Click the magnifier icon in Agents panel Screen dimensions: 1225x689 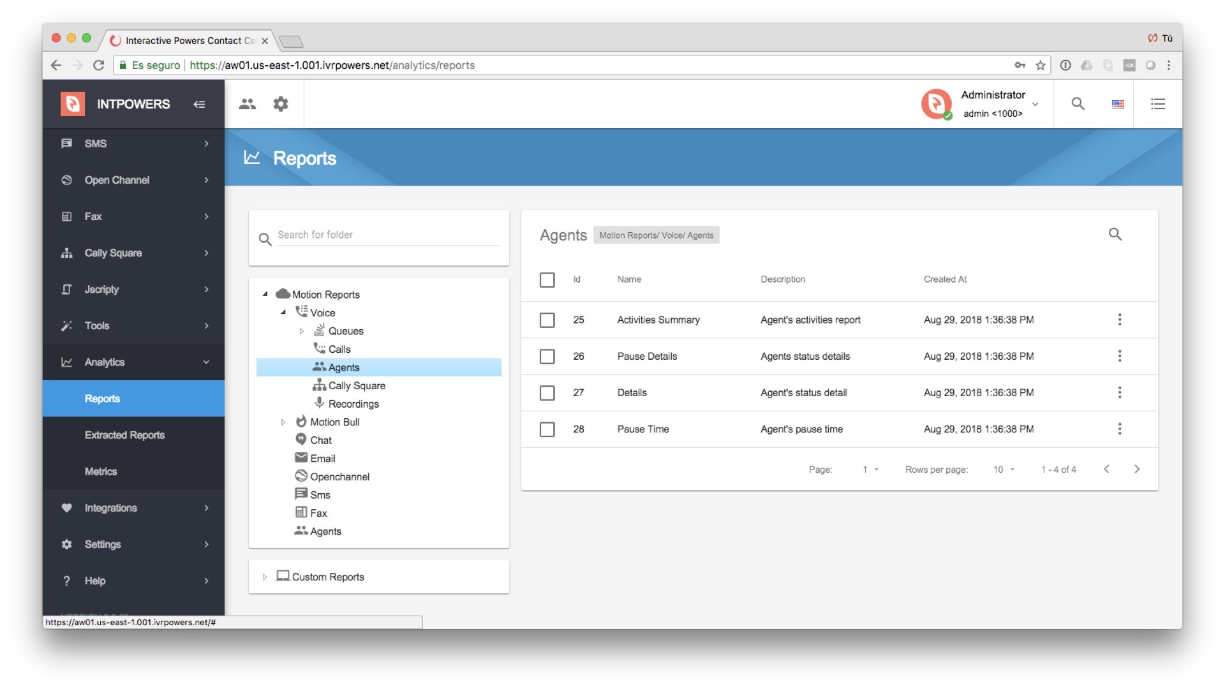click(1115, 234)
